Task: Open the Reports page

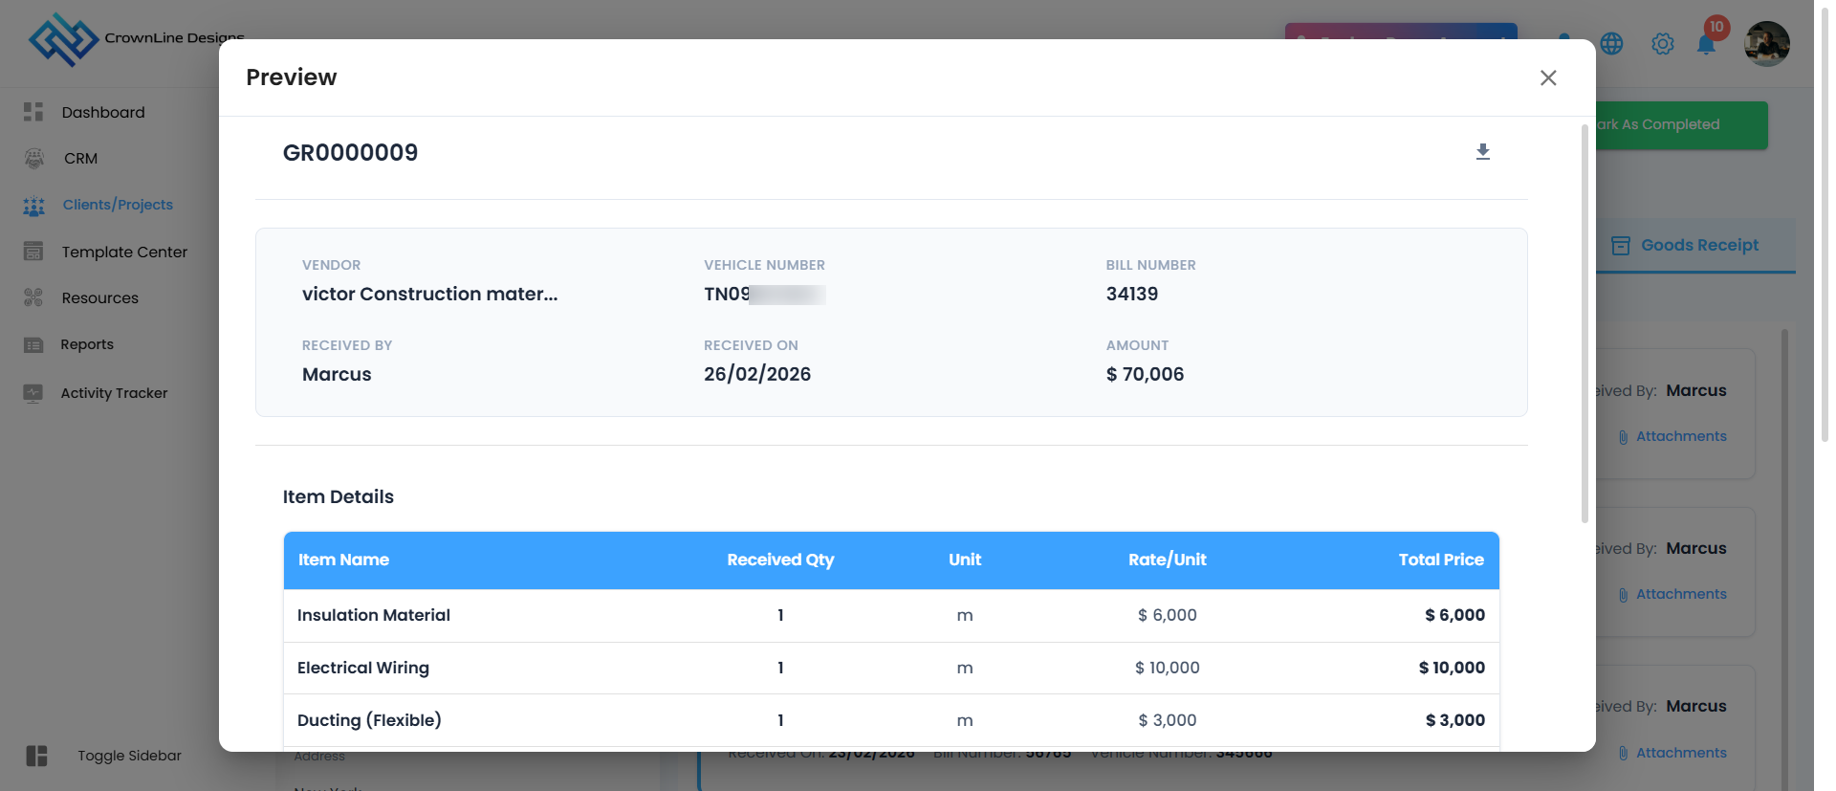Action: [87, 344]
